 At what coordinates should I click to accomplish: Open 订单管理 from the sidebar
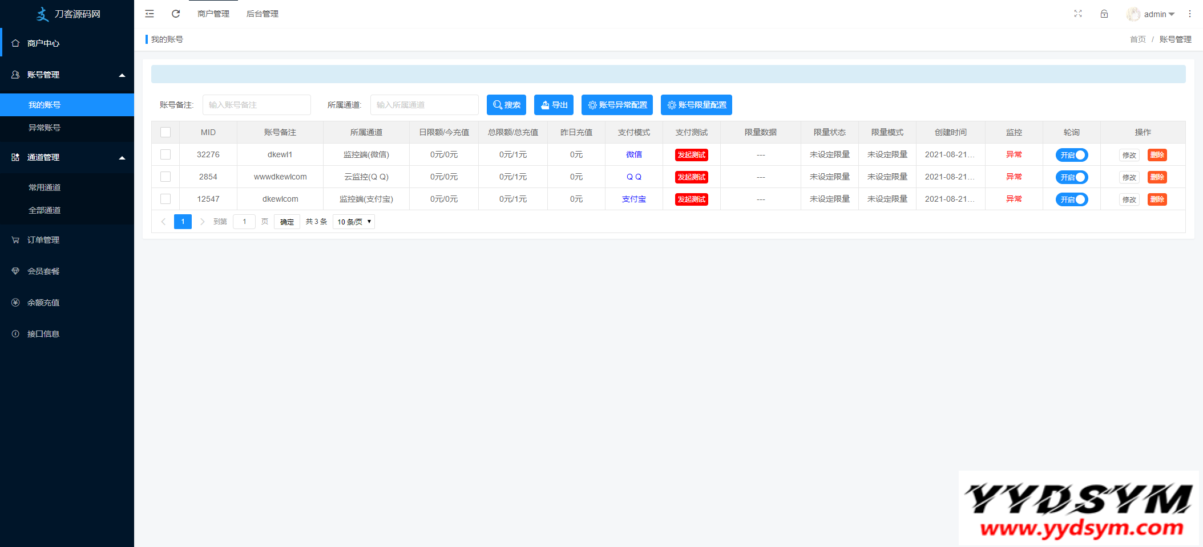pyautogui.click(x=43, y=240)
